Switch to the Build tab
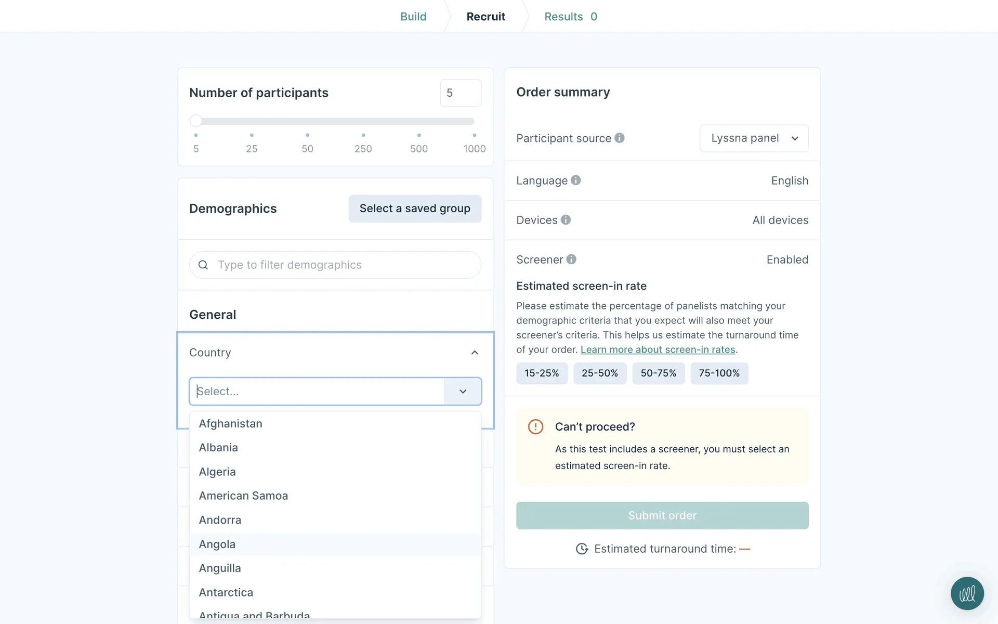 (x=413, y=17)
